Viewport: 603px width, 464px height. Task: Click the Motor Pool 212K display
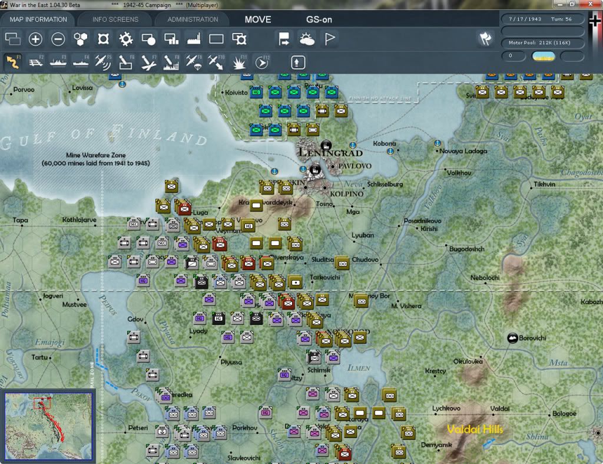click(542, 42)
